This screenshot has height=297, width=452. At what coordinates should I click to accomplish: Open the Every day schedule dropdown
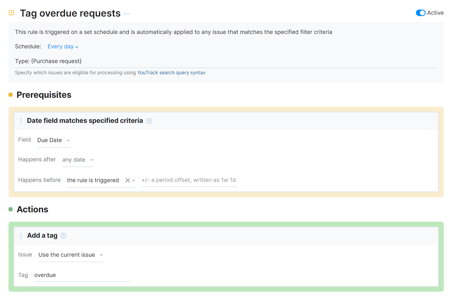pos(60,46)
